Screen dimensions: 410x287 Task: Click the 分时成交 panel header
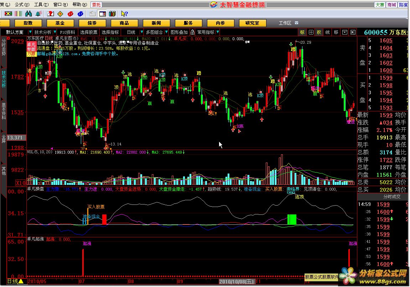click(x=392, y=197)
